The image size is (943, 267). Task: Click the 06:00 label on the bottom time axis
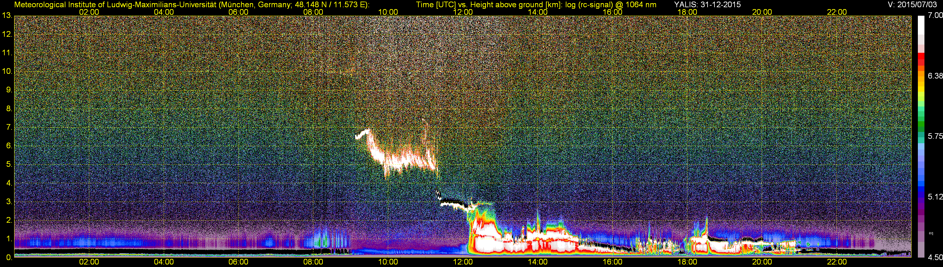238,262
